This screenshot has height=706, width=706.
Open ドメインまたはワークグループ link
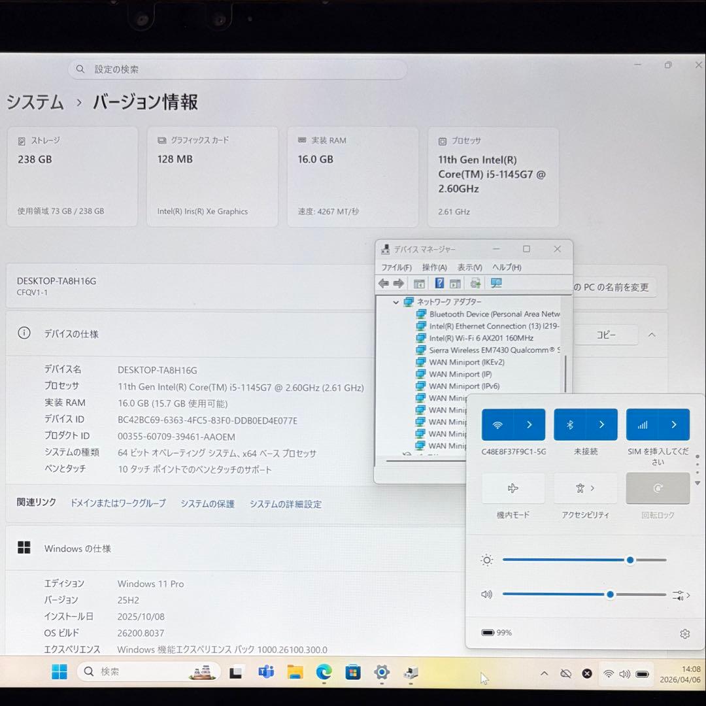click(x=118, y=503)
